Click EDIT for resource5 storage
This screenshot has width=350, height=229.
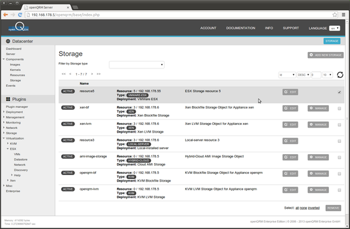click(x=290, y=92)
